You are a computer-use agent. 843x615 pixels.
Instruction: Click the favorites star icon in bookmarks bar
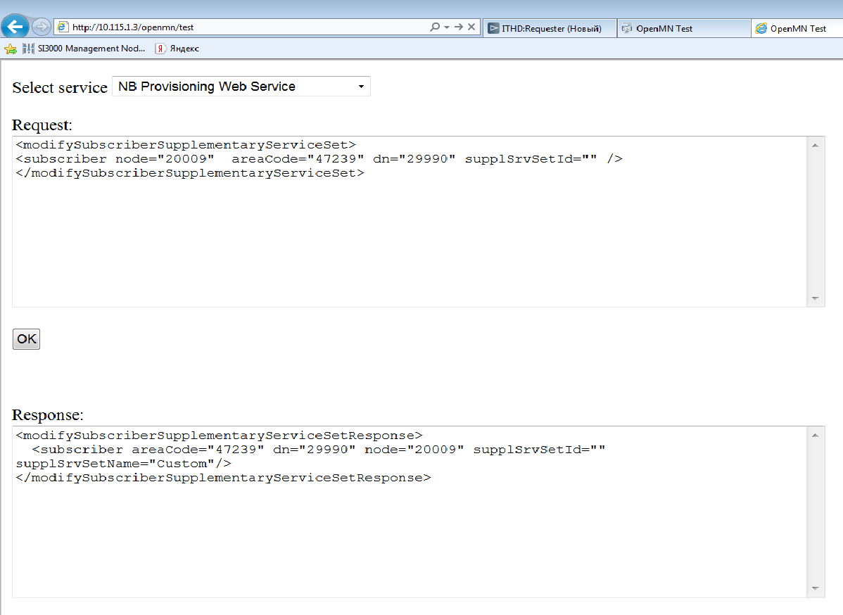click(x=11, y=49)
